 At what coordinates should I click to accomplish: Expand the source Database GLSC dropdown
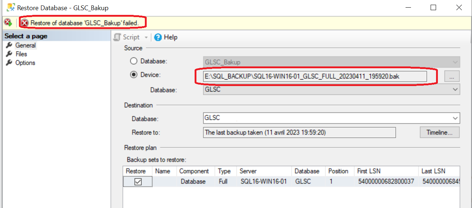(x=455, y=89)
